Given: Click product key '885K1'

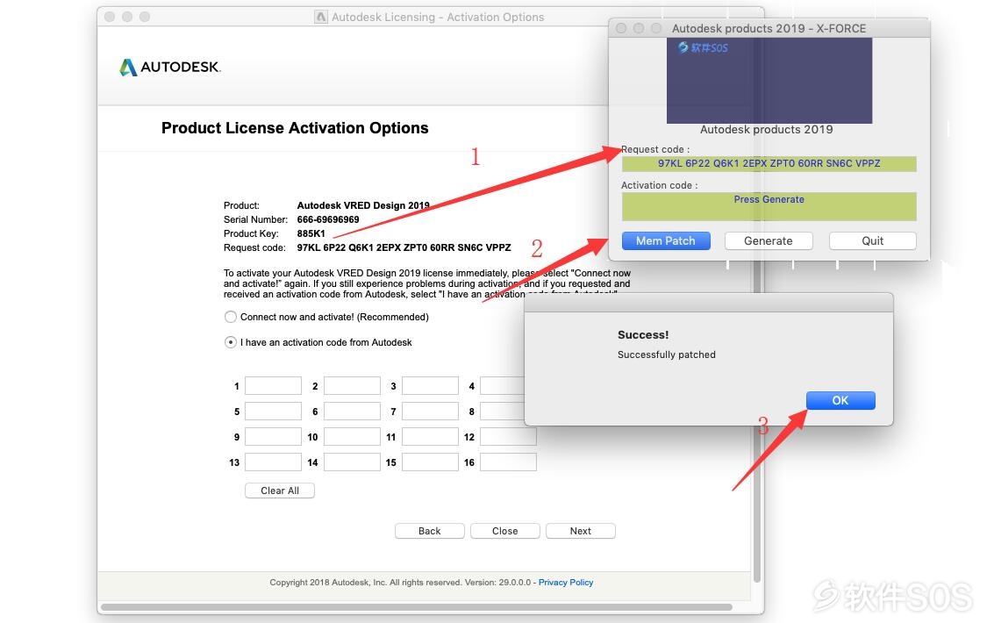Looking at the screenshot, I should [x=311, y=233].
